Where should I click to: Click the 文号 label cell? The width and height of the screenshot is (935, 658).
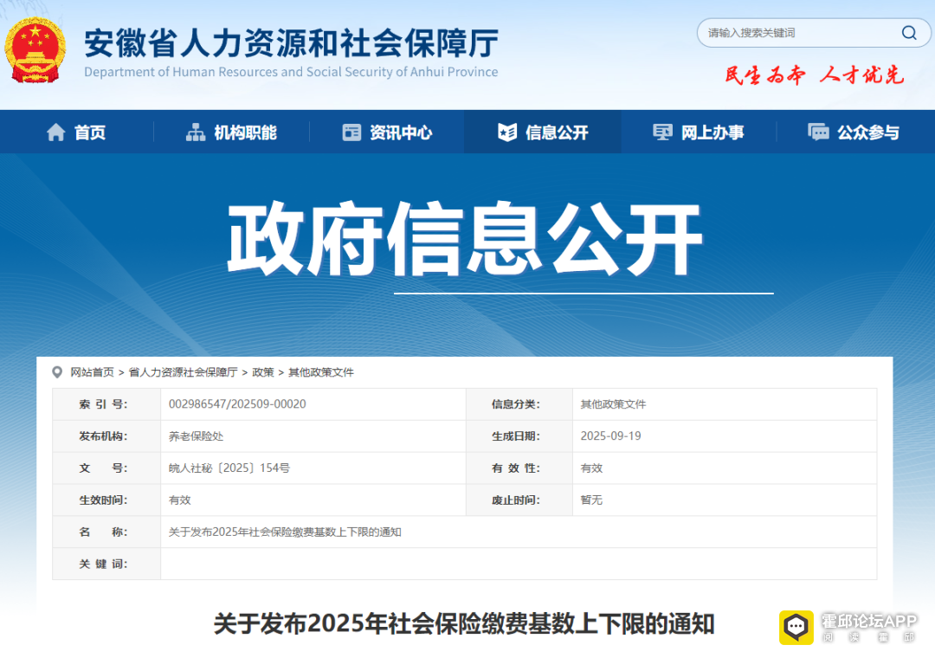pos(106,468)
